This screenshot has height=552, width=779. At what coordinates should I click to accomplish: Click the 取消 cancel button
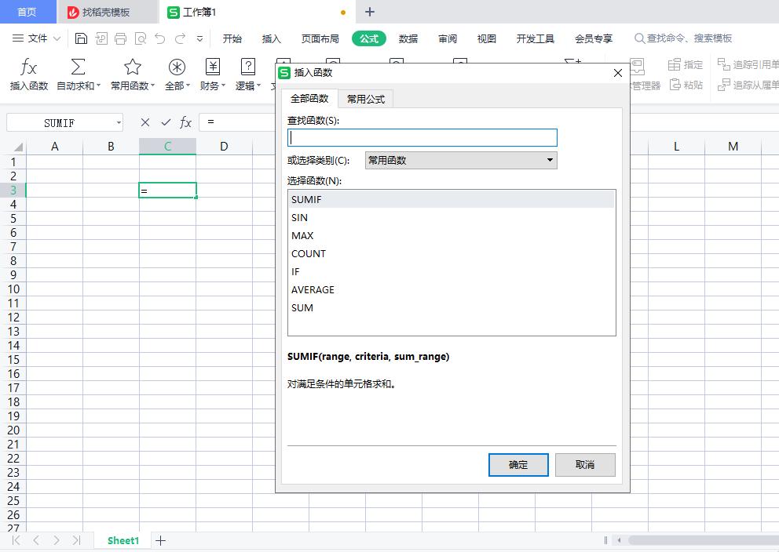(x=585, y=464)
